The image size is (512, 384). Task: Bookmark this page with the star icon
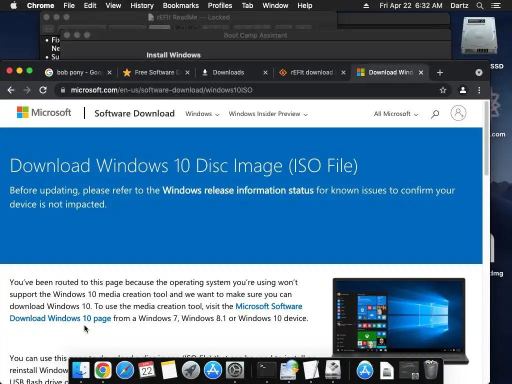(442, 90)
